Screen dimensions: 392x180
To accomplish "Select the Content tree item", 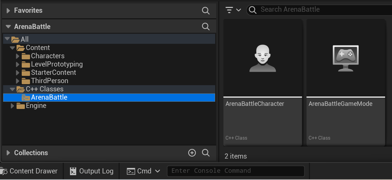I will click(x=38, y=48).
